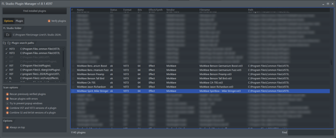Click the search paths list scrollbar

[x=63, y=59]
